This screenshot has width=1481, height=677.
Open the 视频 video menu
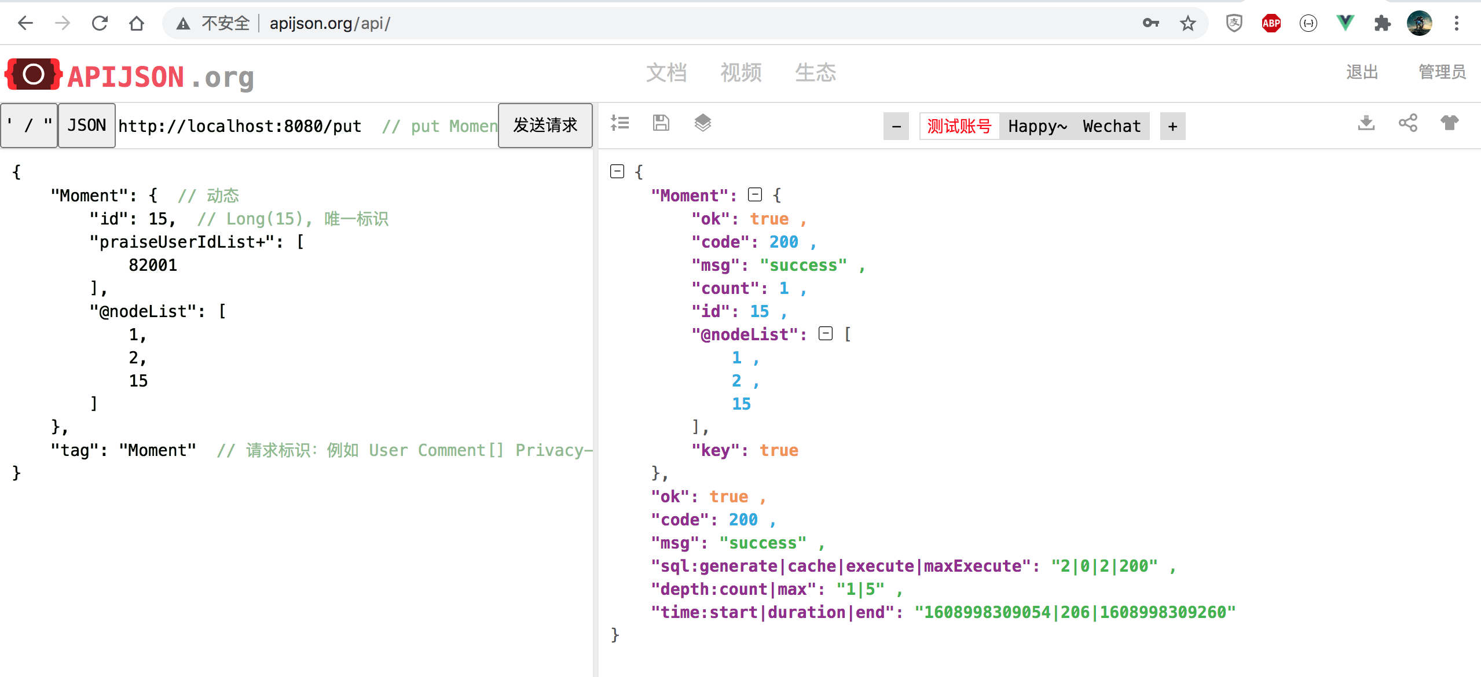point(741,73)
